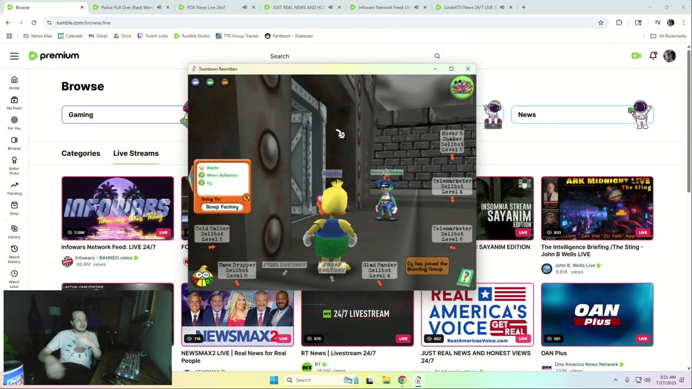The image size is (692, 389).
Task: Open Library in the sidebar
Action: click(14, 232)
